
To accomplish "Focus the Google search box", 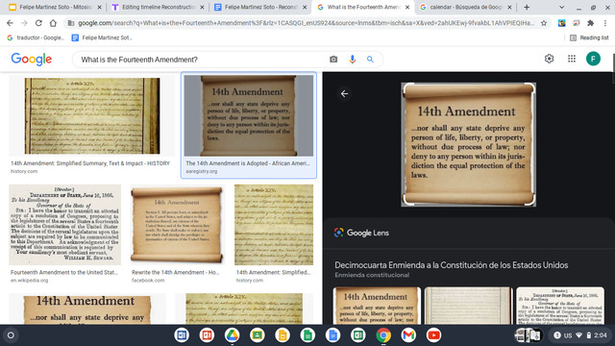I will point(202,60).
